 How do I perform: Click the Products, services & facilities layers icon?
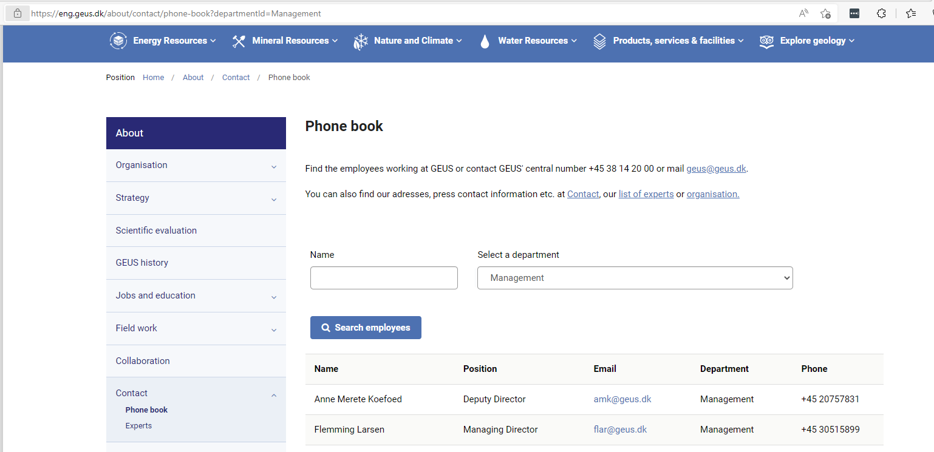point(599,41)
